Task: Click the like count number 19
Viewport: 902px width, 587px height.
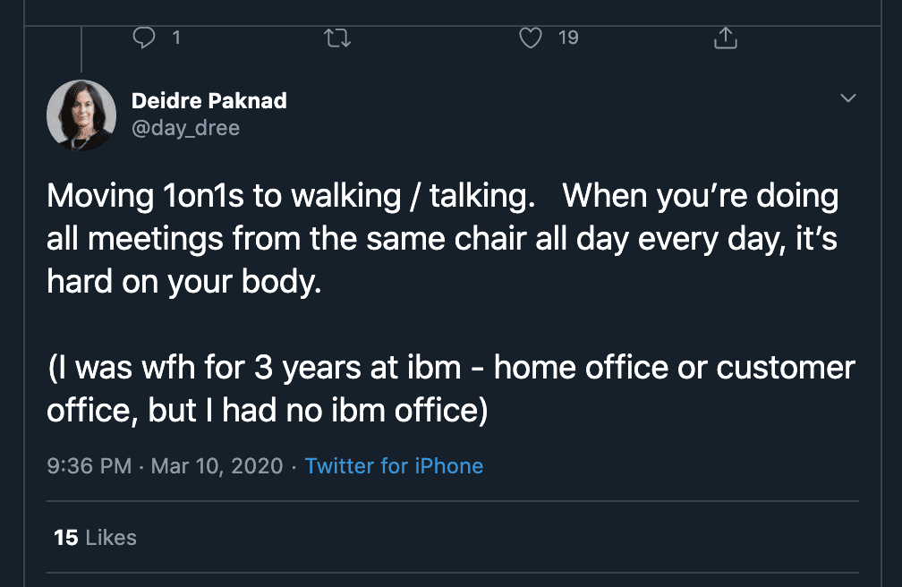Action: tap(567, 38)
